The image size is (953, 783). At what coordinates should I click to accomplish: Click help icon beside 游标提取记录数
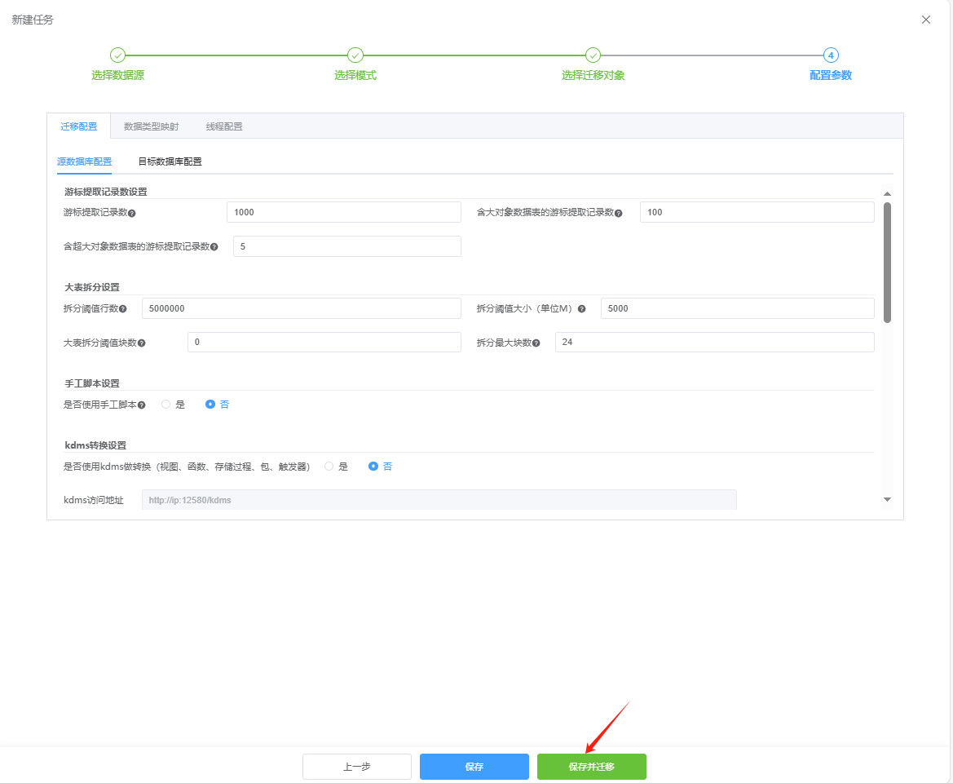[x=132, y=214]
